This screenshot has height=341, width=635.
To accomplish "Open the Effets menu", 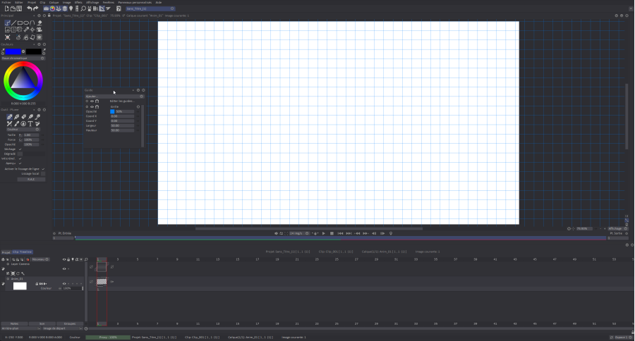I will click(78, 2).
